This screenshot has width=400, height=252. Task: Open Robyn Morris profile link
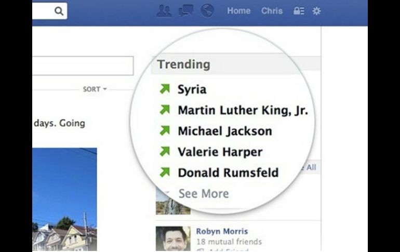tap(222, 231)
